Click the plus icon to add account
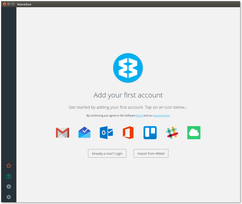Viewport: 242px width, 204px height. [x=9, y=187]
